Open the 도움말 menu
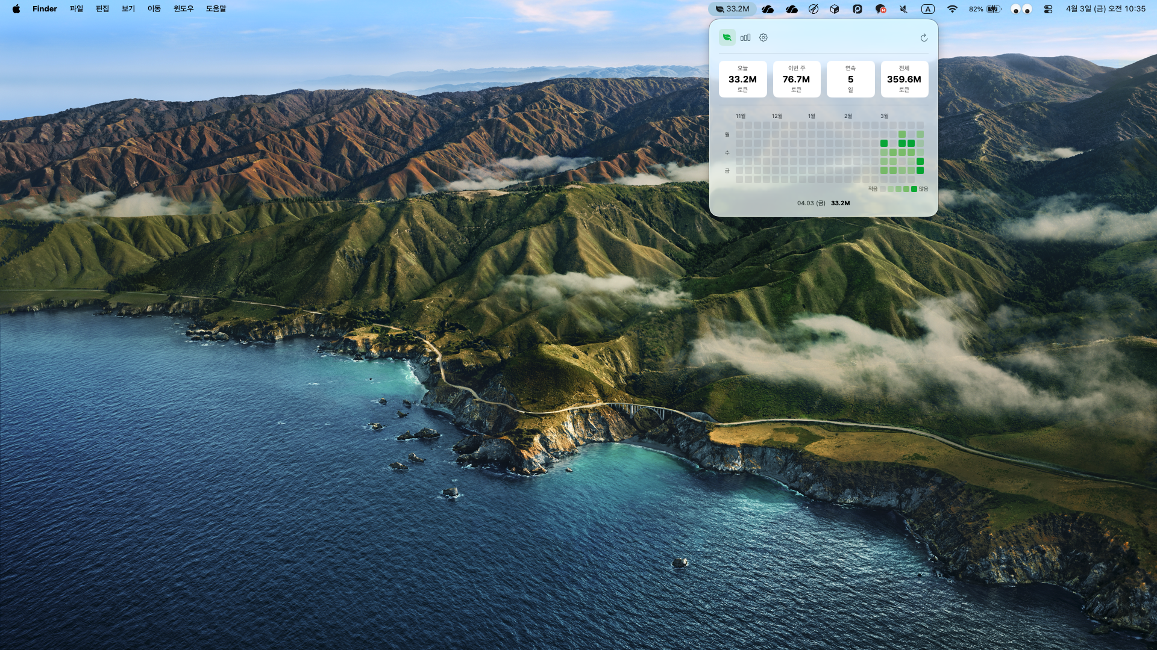Image resolution: width=1157 pixels, height=650 pixels. click(x=216, y=9)
